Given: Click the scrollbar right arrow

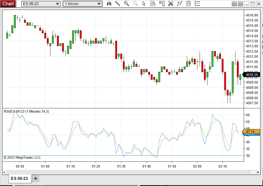Looking at the screenshot, I should (x=258, y=172).
